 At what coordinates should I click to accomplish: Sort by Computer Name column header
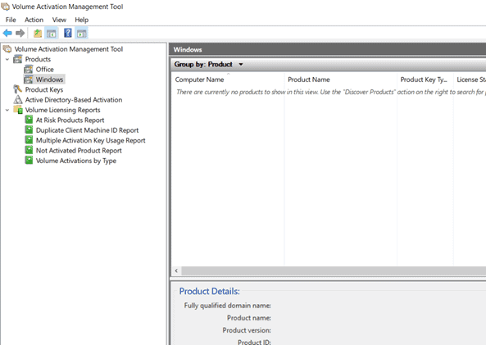228,79
